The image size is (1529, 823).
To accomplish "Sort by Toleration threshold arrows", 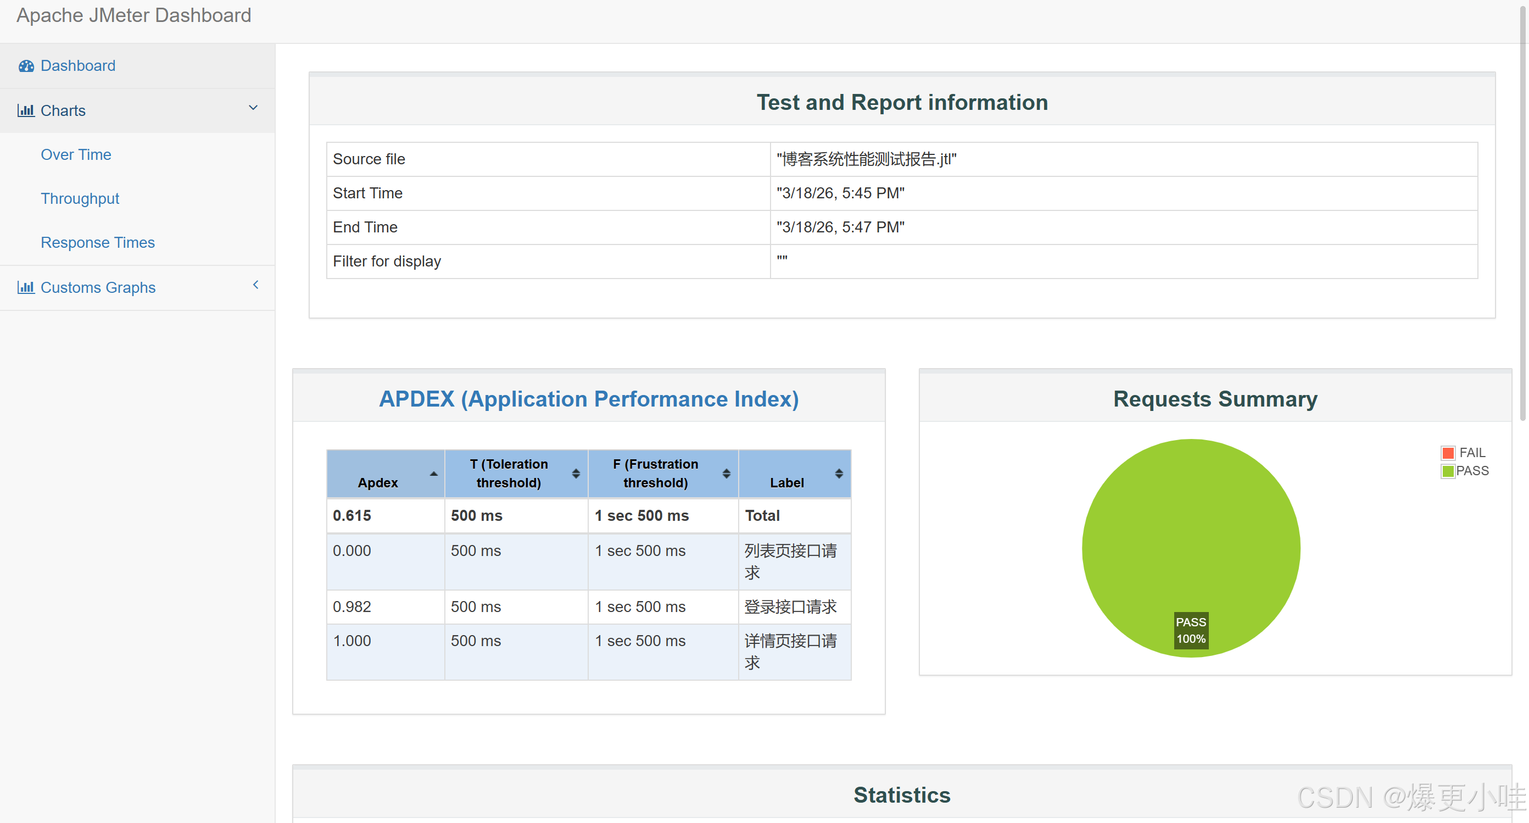I will click(575, 473).
